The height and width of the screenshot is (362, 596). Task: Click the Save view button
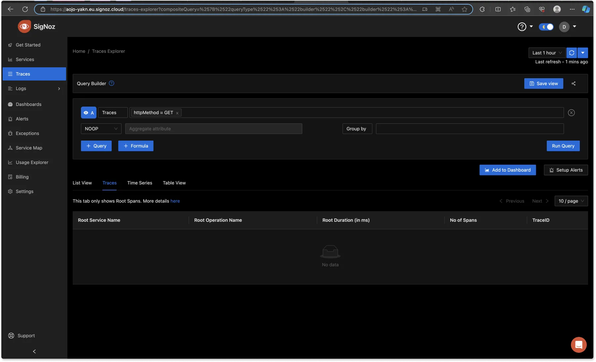[x=543, y=83]
